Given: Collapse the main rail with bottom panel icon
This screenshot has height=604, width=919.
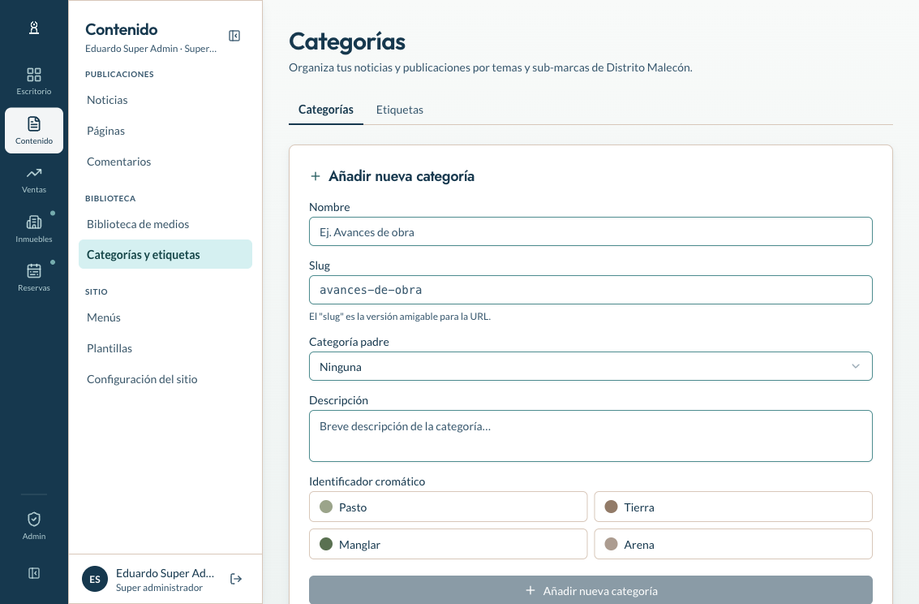Looking at the screenshot, I should click(34, 573).
